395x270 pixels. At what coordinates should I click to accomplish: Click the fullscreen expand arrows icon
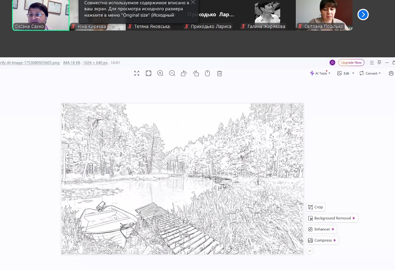pyautogui.click(x=137, y=73)
